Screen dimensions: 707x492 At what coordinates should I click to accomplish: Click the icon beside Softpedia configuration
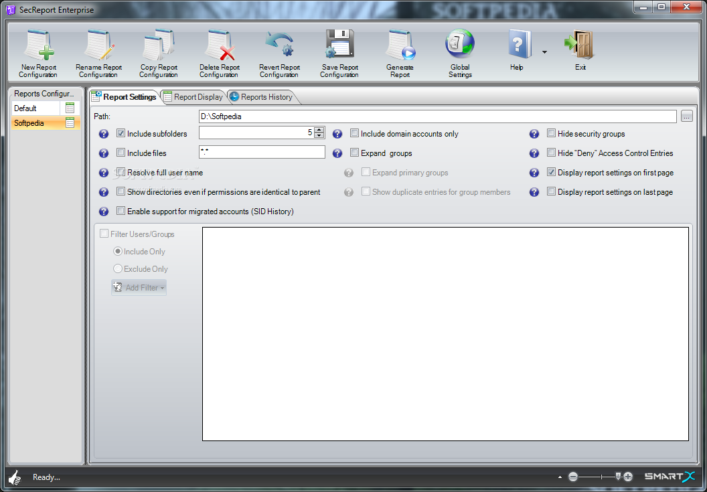pyautogui.click(x=70, y=122)
